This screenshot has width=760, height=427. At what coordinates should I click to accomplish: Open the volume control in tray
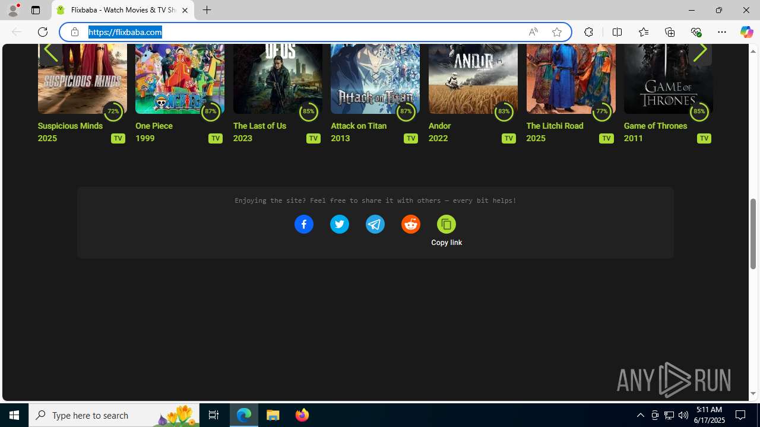683,415
